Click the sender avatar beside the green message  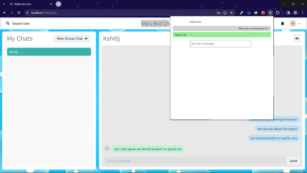point(107,148)
